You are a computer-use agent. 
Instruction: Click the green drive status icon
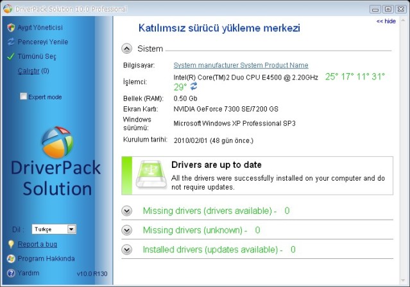click(151, 174)
